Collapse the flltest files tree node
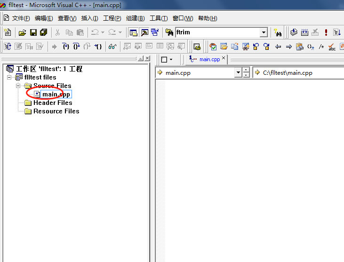The height and width of the screenshot is (262, 344). tap(9, 77)
